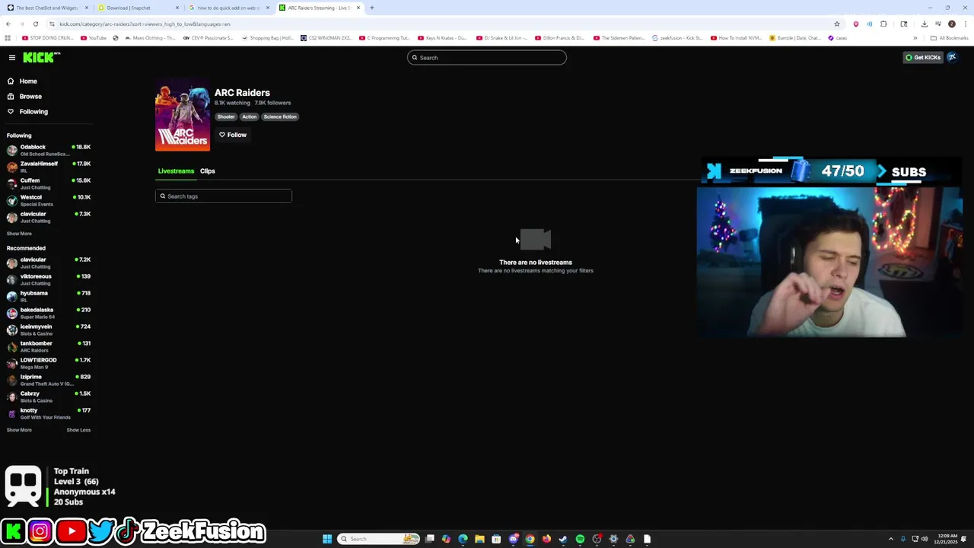Collapse Recommended list with Show Less

click(78, 430)
